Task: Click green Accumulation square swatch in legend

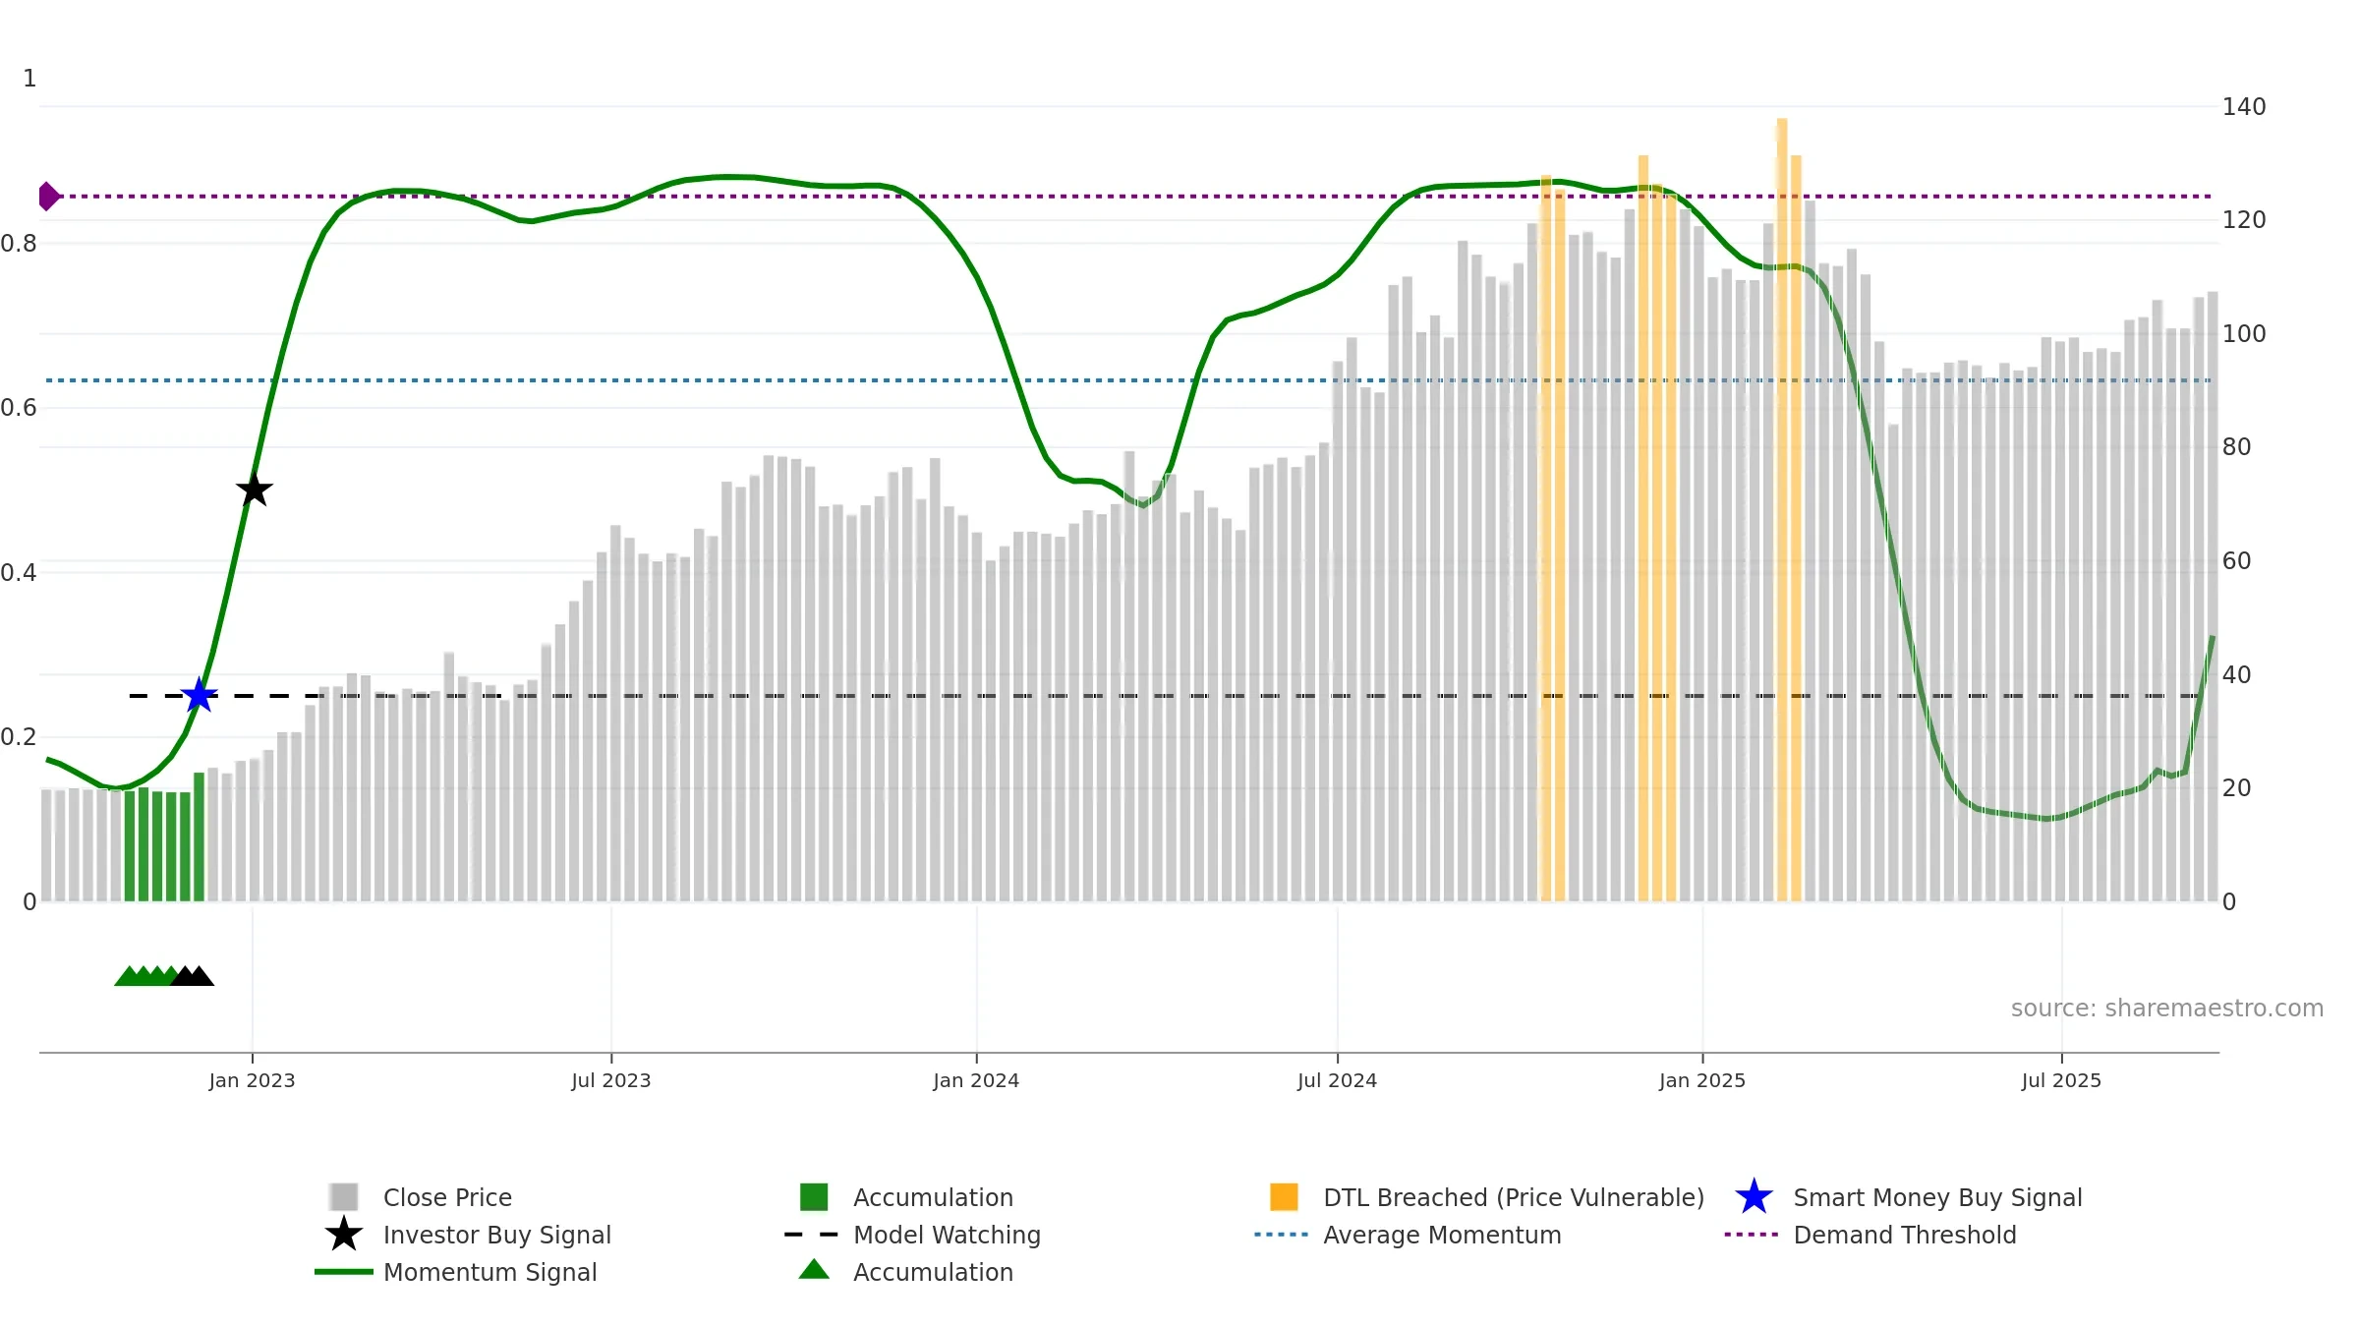Action: point(814,1197)
